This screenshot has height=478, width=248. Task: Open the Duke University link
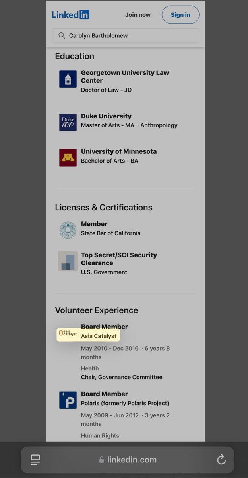[106, 116]
